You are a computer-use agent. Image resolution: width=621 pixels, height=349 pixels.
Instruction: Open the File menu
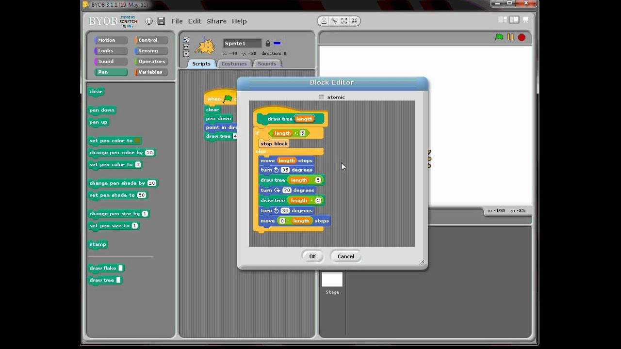click(x=177, y=21)
